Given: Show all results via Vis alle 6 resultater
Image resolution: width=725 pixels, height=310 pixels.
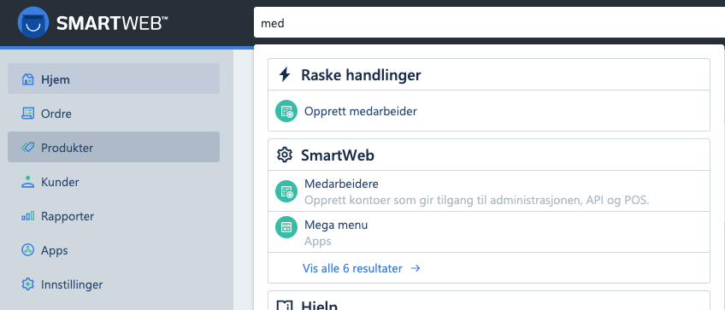Looking at the screenshot, I should point(352,268).
